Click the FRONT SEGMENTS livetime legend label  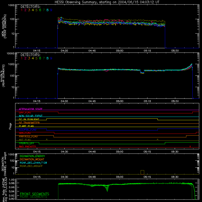coord(35,194)
